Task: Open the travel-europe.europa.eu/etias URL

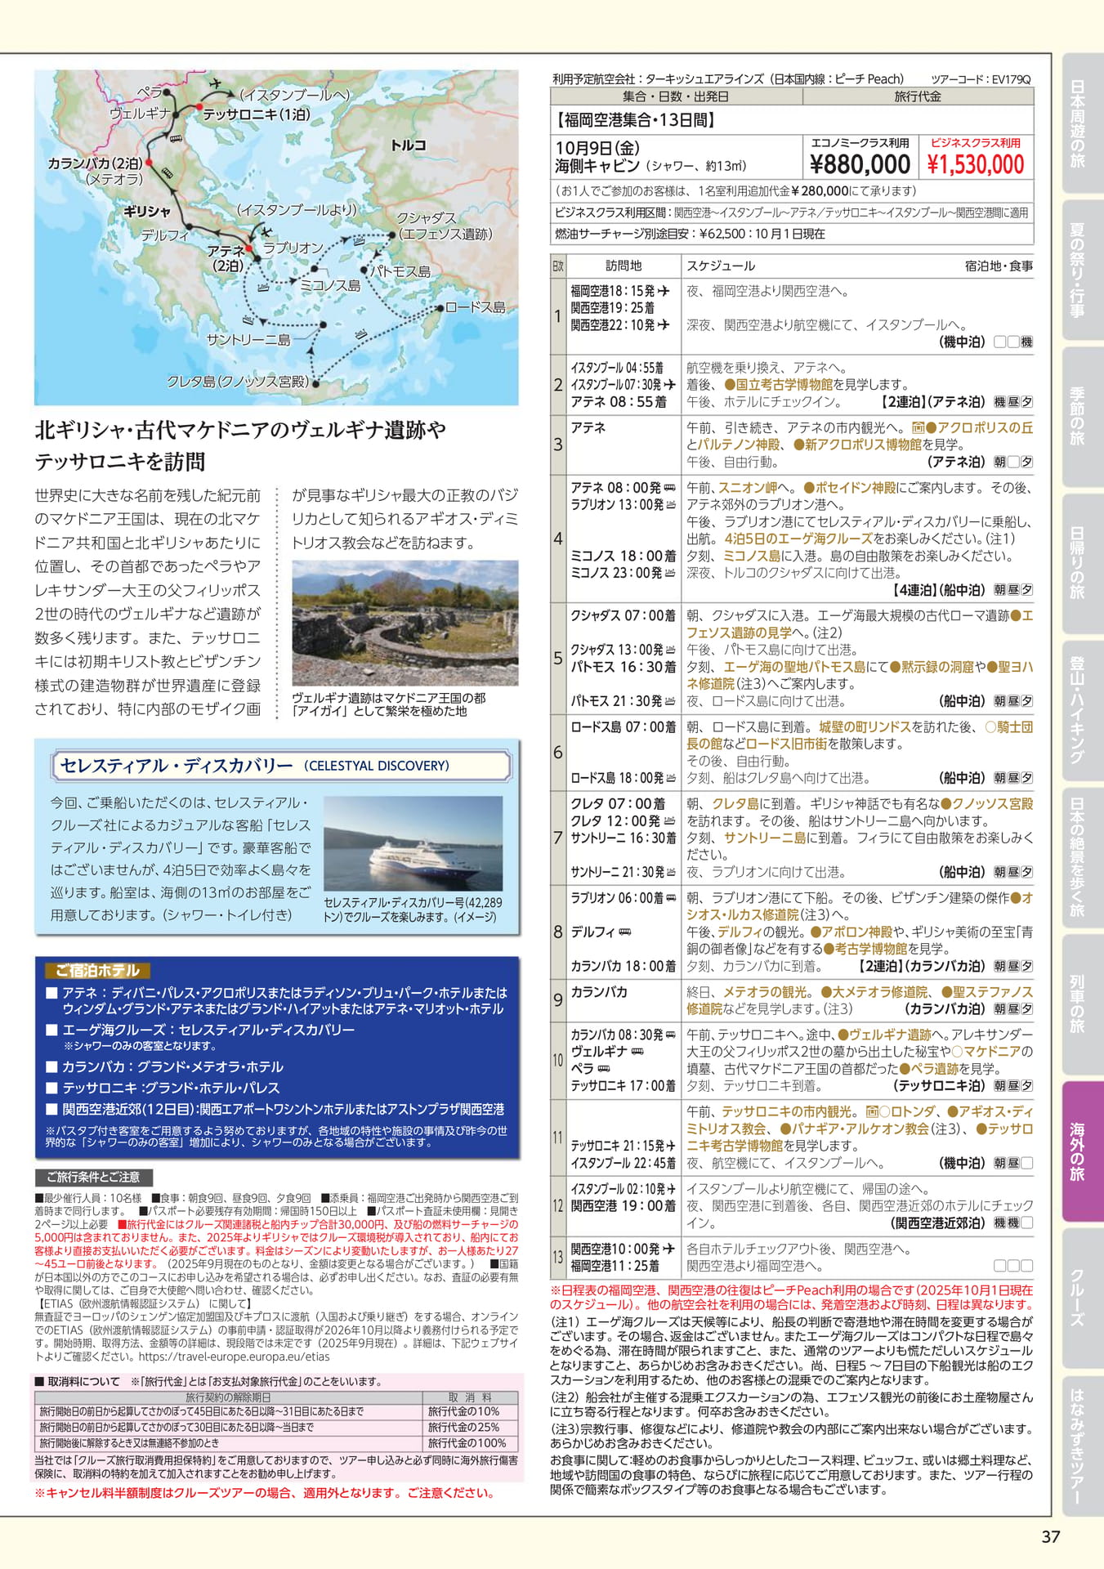Action: 235,1357
